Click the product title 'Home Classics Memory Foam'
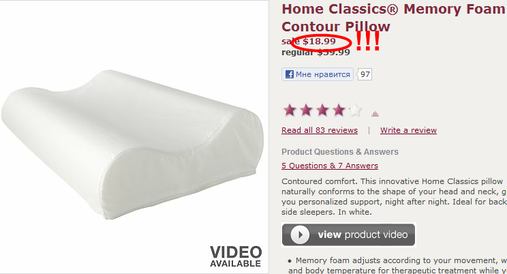This screenshot has height=274, width=507. pyautogui.click(x=393, y=9)
